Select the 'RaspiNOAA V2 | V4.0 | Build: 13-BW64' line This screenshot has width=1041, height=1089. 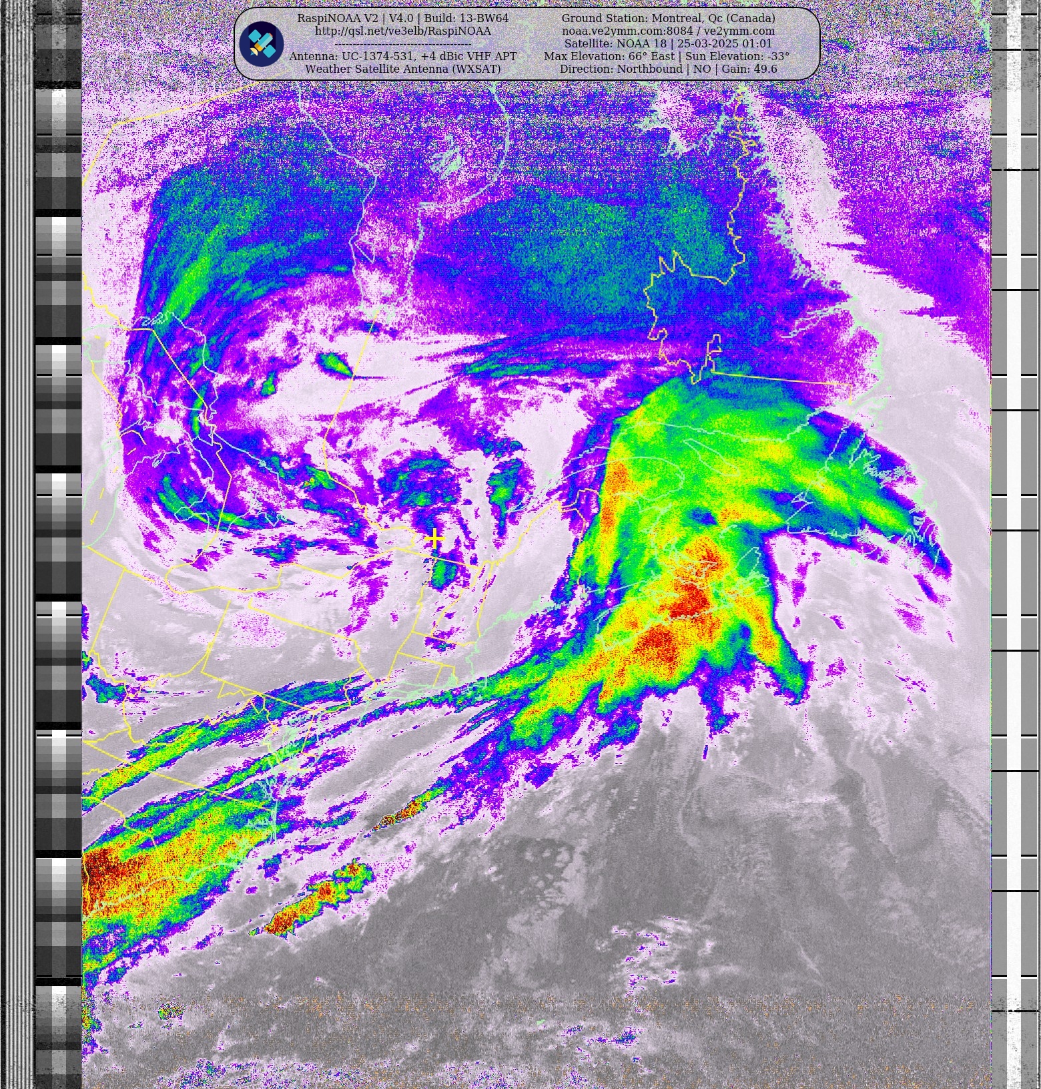tap(403, 18)
